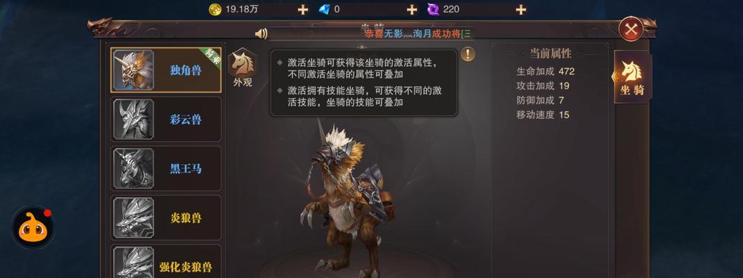Close the mount panel with red X
The width and height of the screenshot is (743, 278).
630,29
